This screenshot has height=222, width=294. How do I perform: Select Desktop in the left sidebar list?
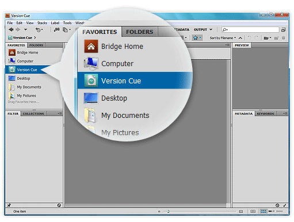[x=34, y=78]
